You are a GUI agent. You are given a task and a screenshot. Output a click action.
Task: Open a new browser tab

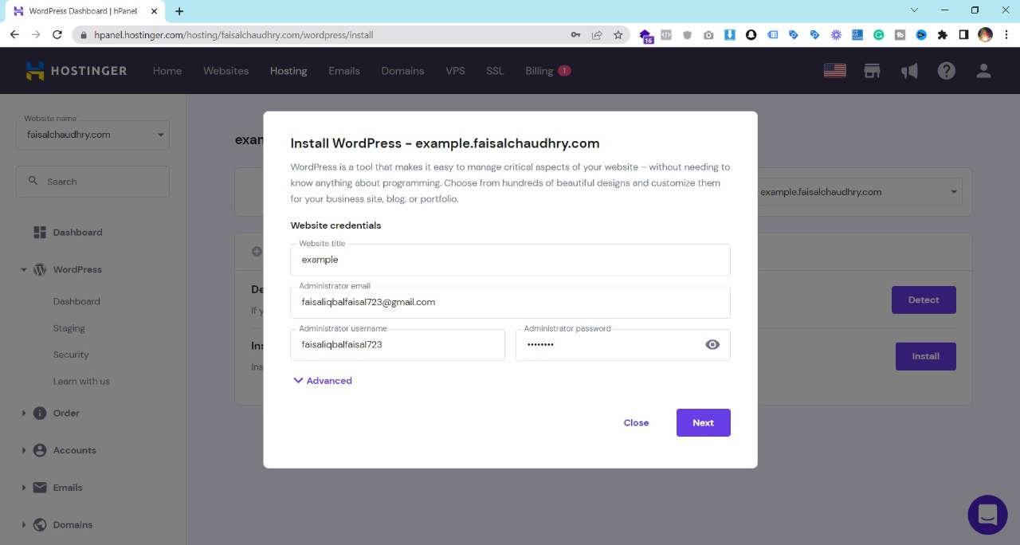tap(179, 11)
